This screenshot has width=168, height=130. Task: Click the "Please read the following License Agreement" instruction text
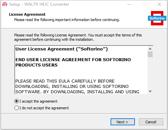[78, 37]
